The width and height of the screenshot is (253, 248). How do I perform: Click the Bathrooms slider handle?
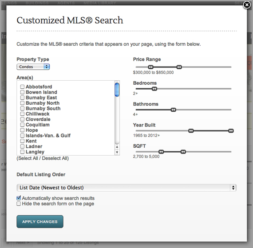point(174,110)
